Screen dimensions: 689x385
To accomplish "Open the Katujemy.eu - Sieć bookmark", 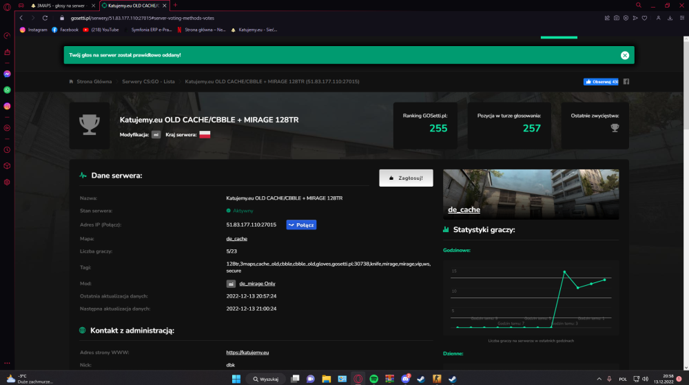I will click(254, 30).
